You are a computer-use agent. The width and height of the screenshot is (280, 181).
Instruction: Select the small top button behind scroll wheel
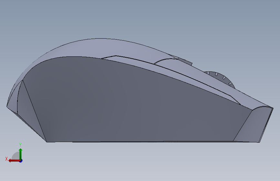tap(185, 61)
